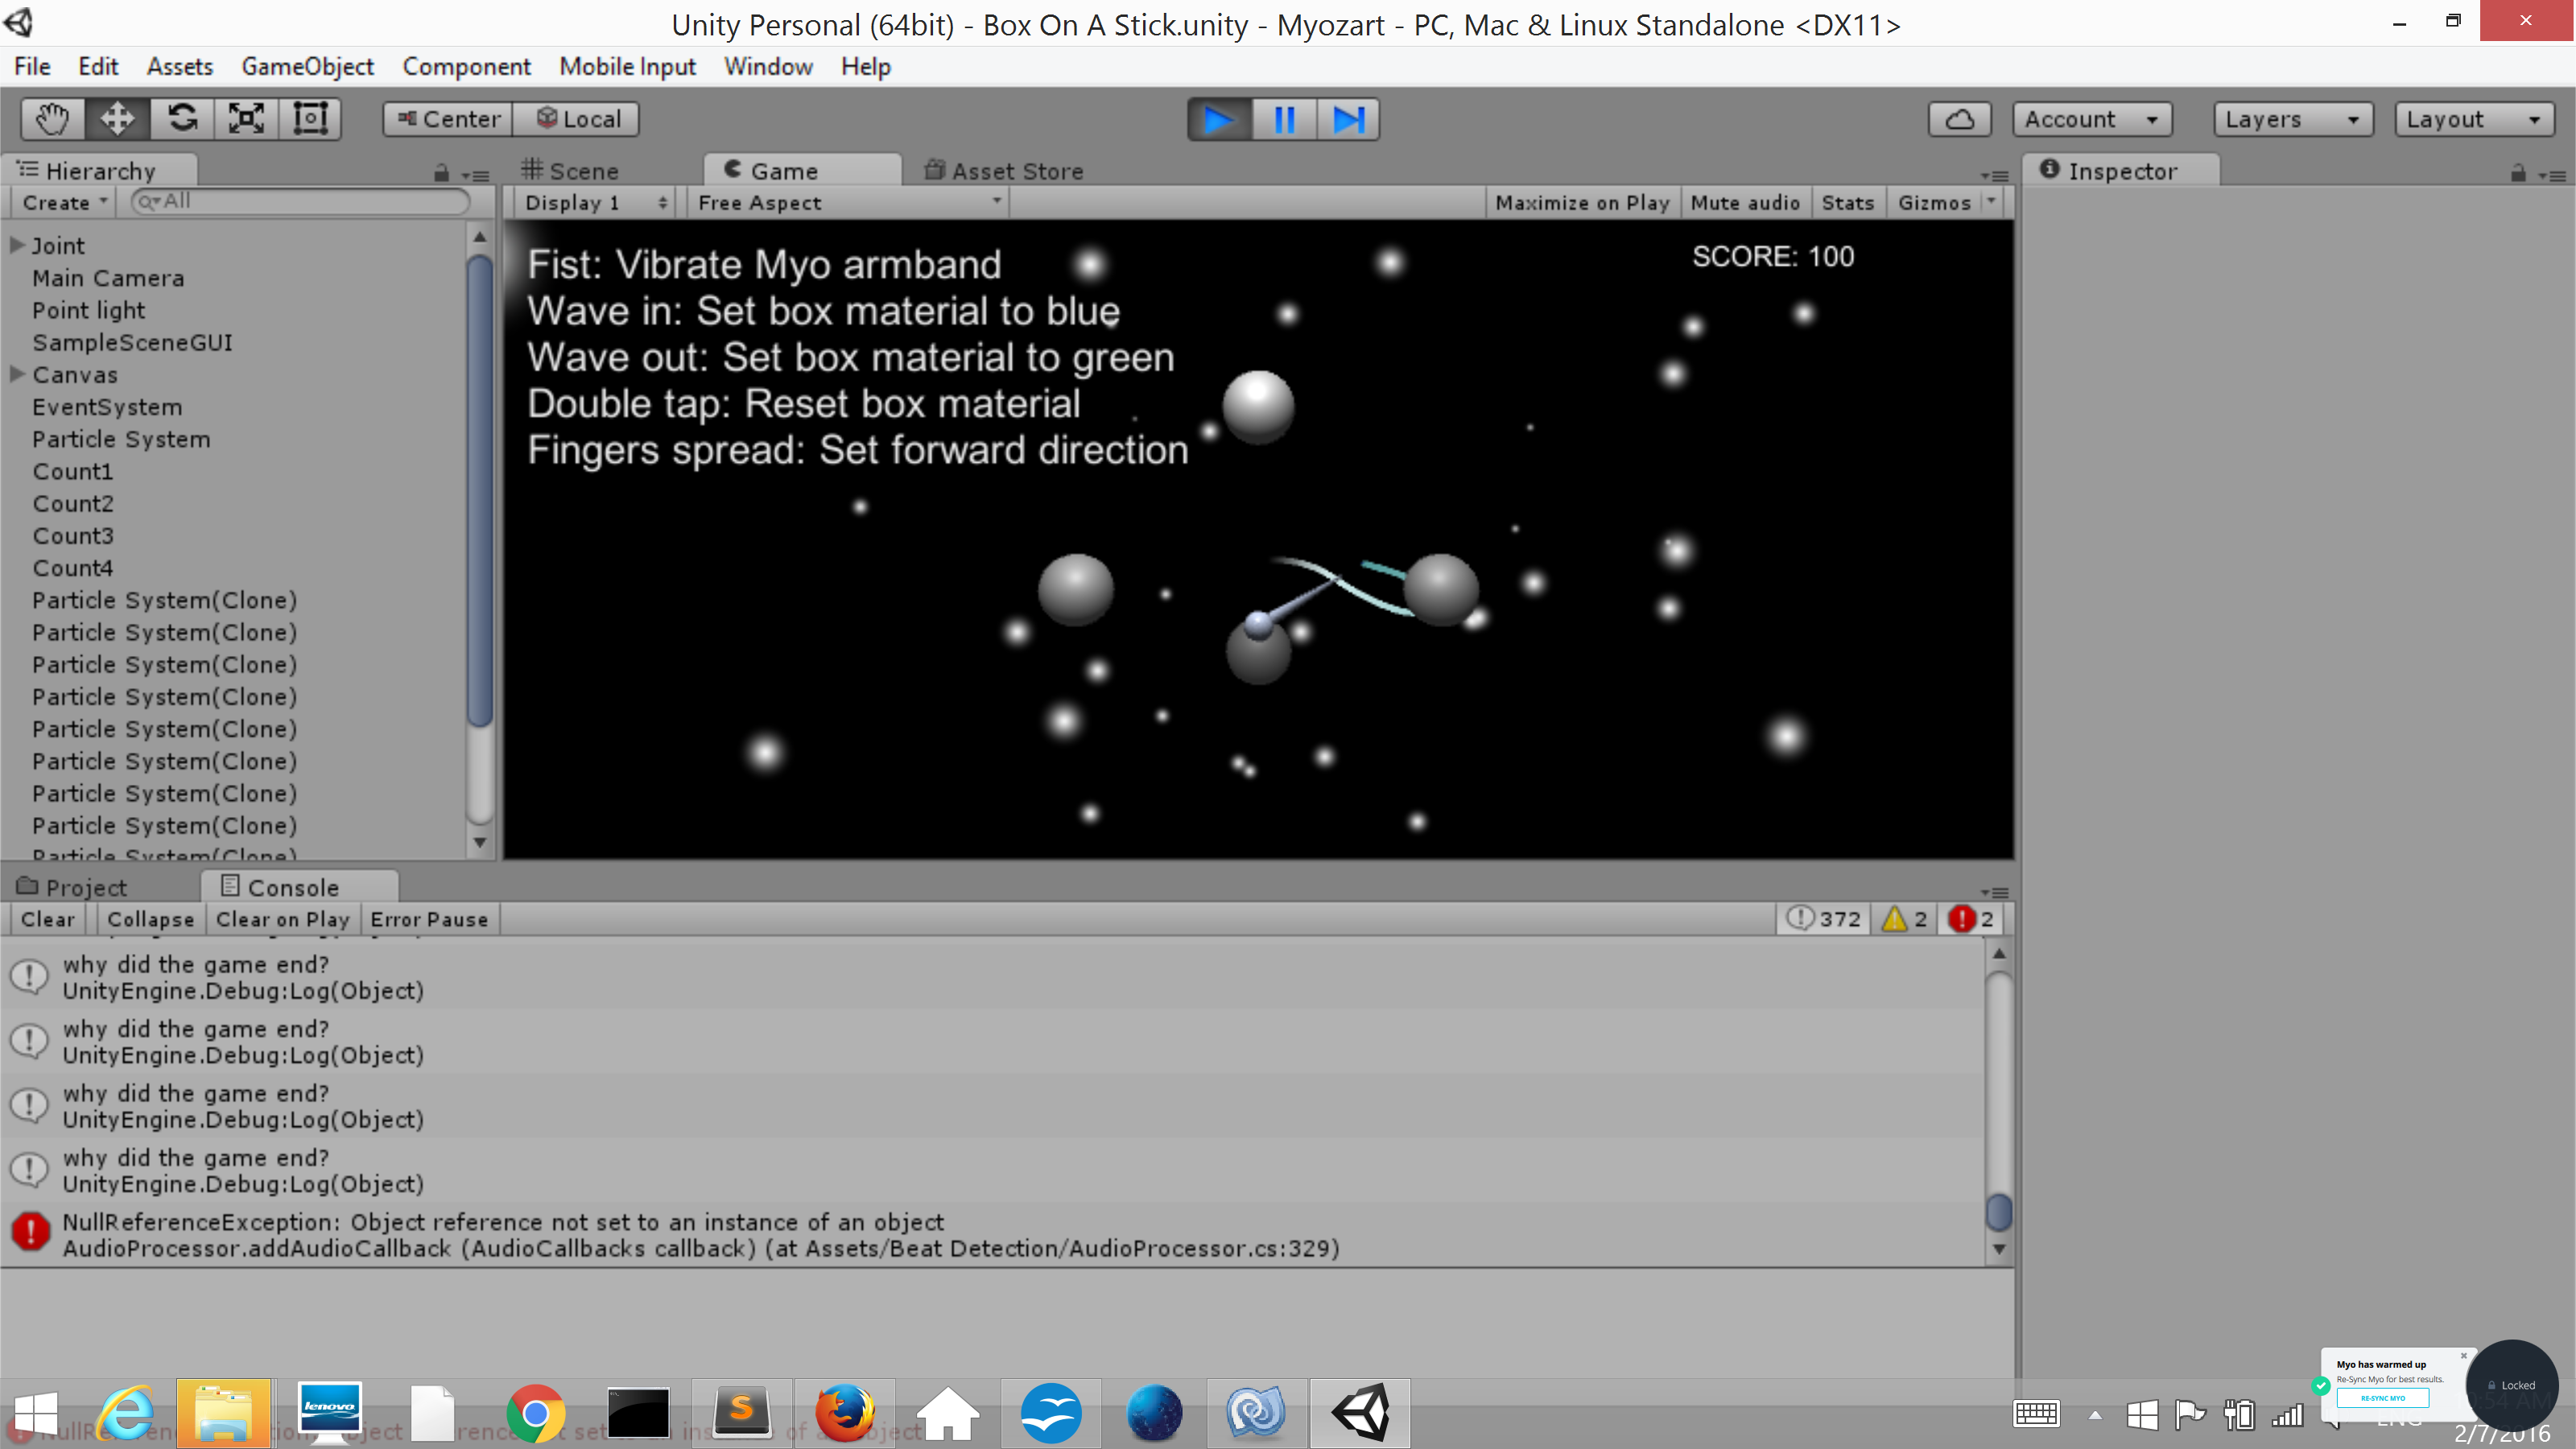2576x1449 pixels.
Task: Click the Pause playback button
Action: tap(1284, 120)
